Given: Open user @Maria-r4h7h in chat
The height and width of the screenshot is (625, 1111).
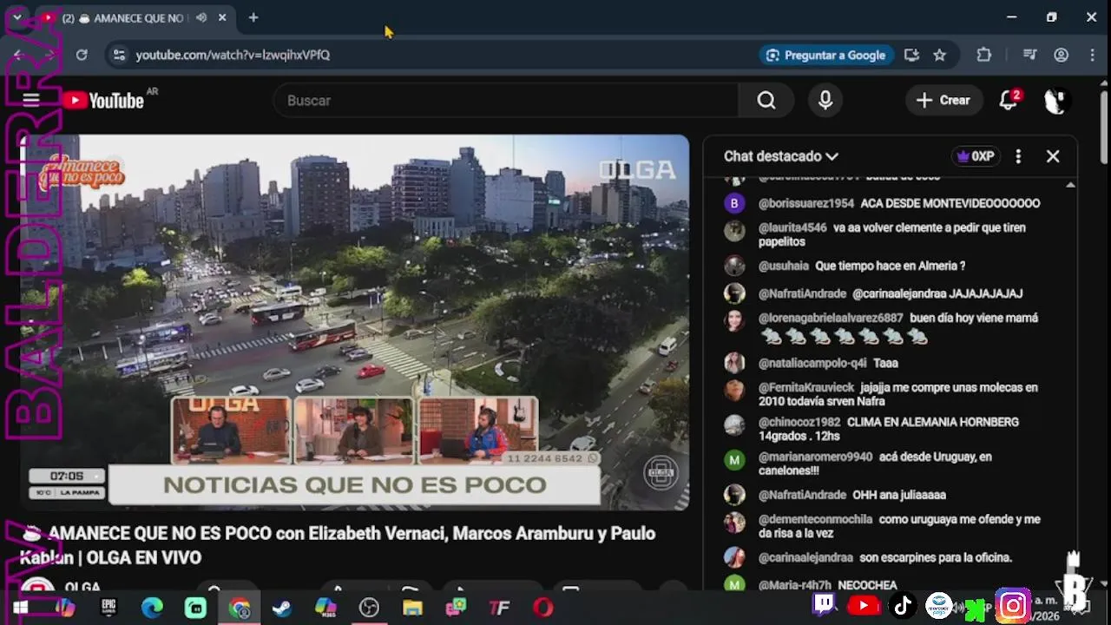Looking at the screenshot, I should (794, 585).
